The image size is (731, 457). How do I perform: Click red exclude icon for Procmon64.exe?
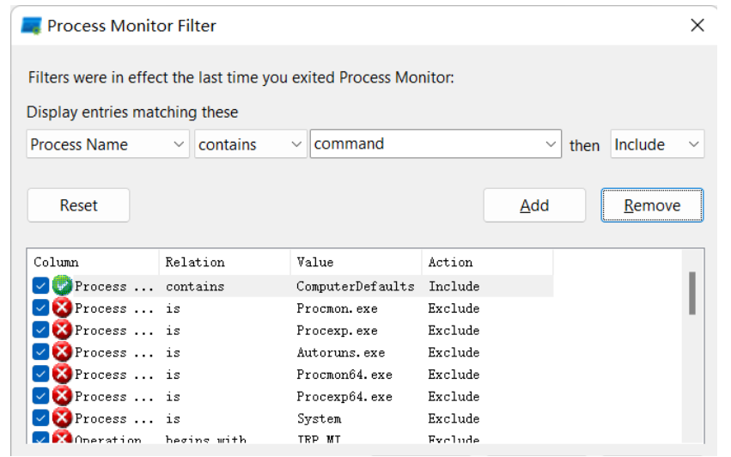point(62,375)
